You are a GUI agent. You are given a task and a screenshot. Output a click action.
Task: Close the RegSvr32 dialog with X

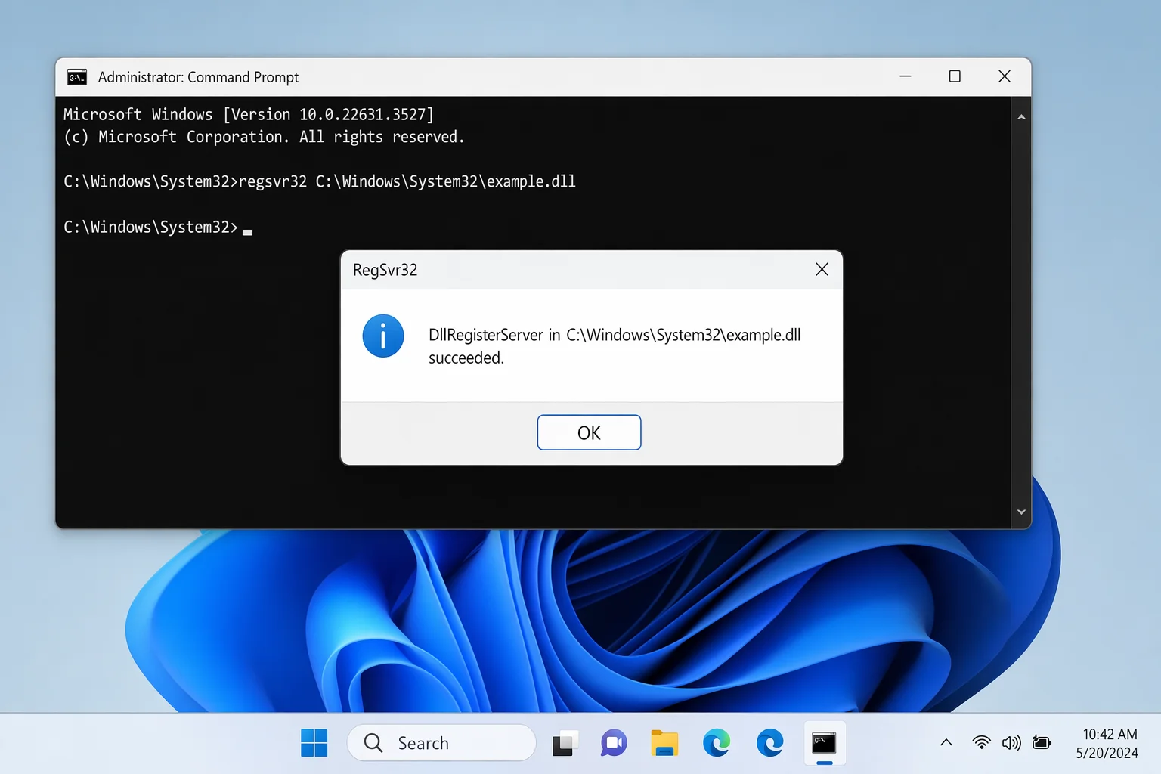[x=822, y=270]
